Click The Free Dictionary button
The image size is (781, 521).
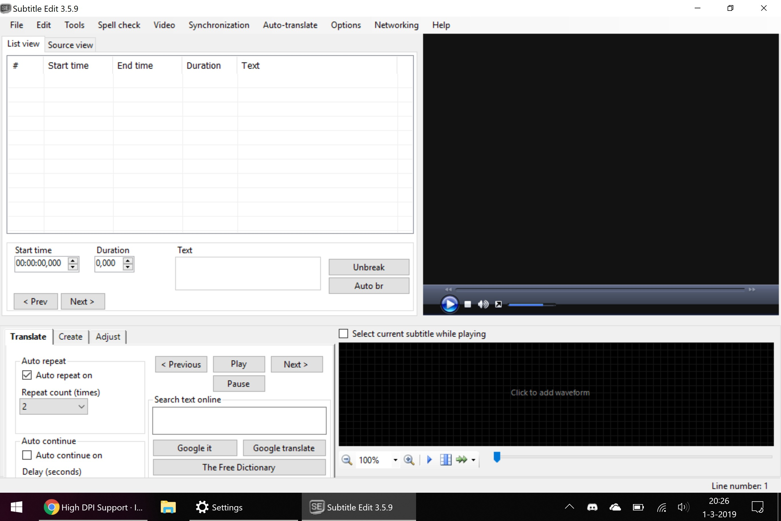pos(239,467)
